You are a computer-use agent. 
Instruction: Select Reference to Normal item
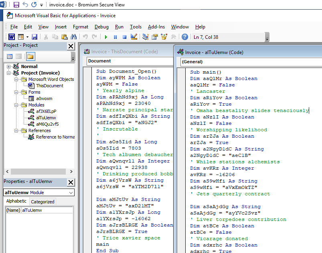tap(55, 137)
